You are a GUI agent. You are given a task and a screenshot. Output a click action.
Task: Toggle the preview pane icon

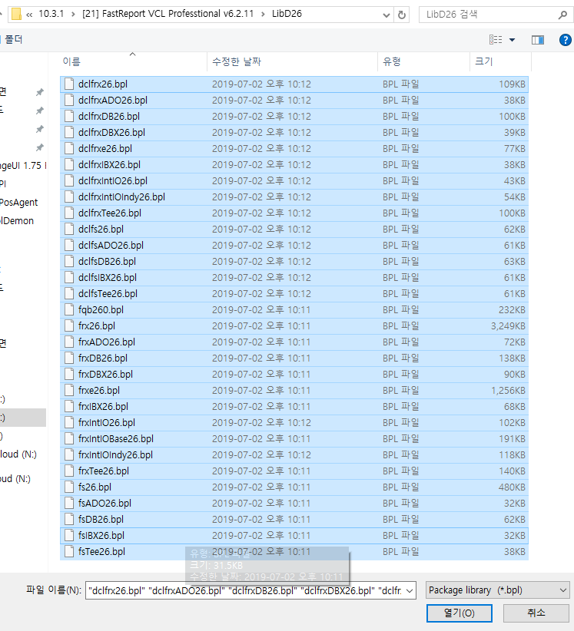[x=538, y=39]
